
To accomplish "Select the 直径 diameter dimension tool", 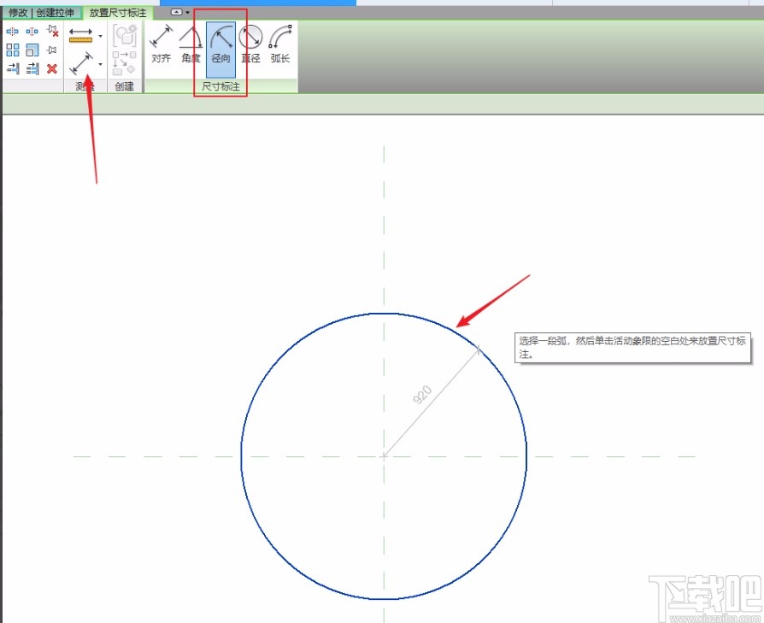I will (251, 45).
